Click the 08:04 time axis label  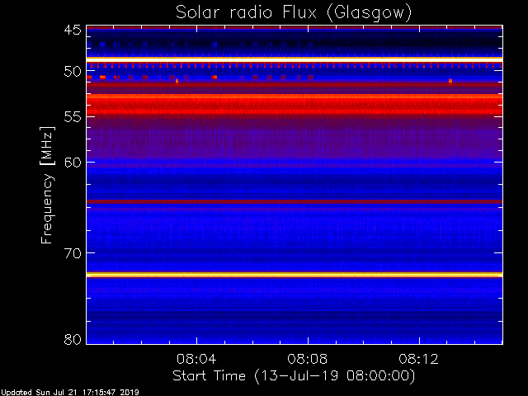pyautogui.click(x=196, y=359)
